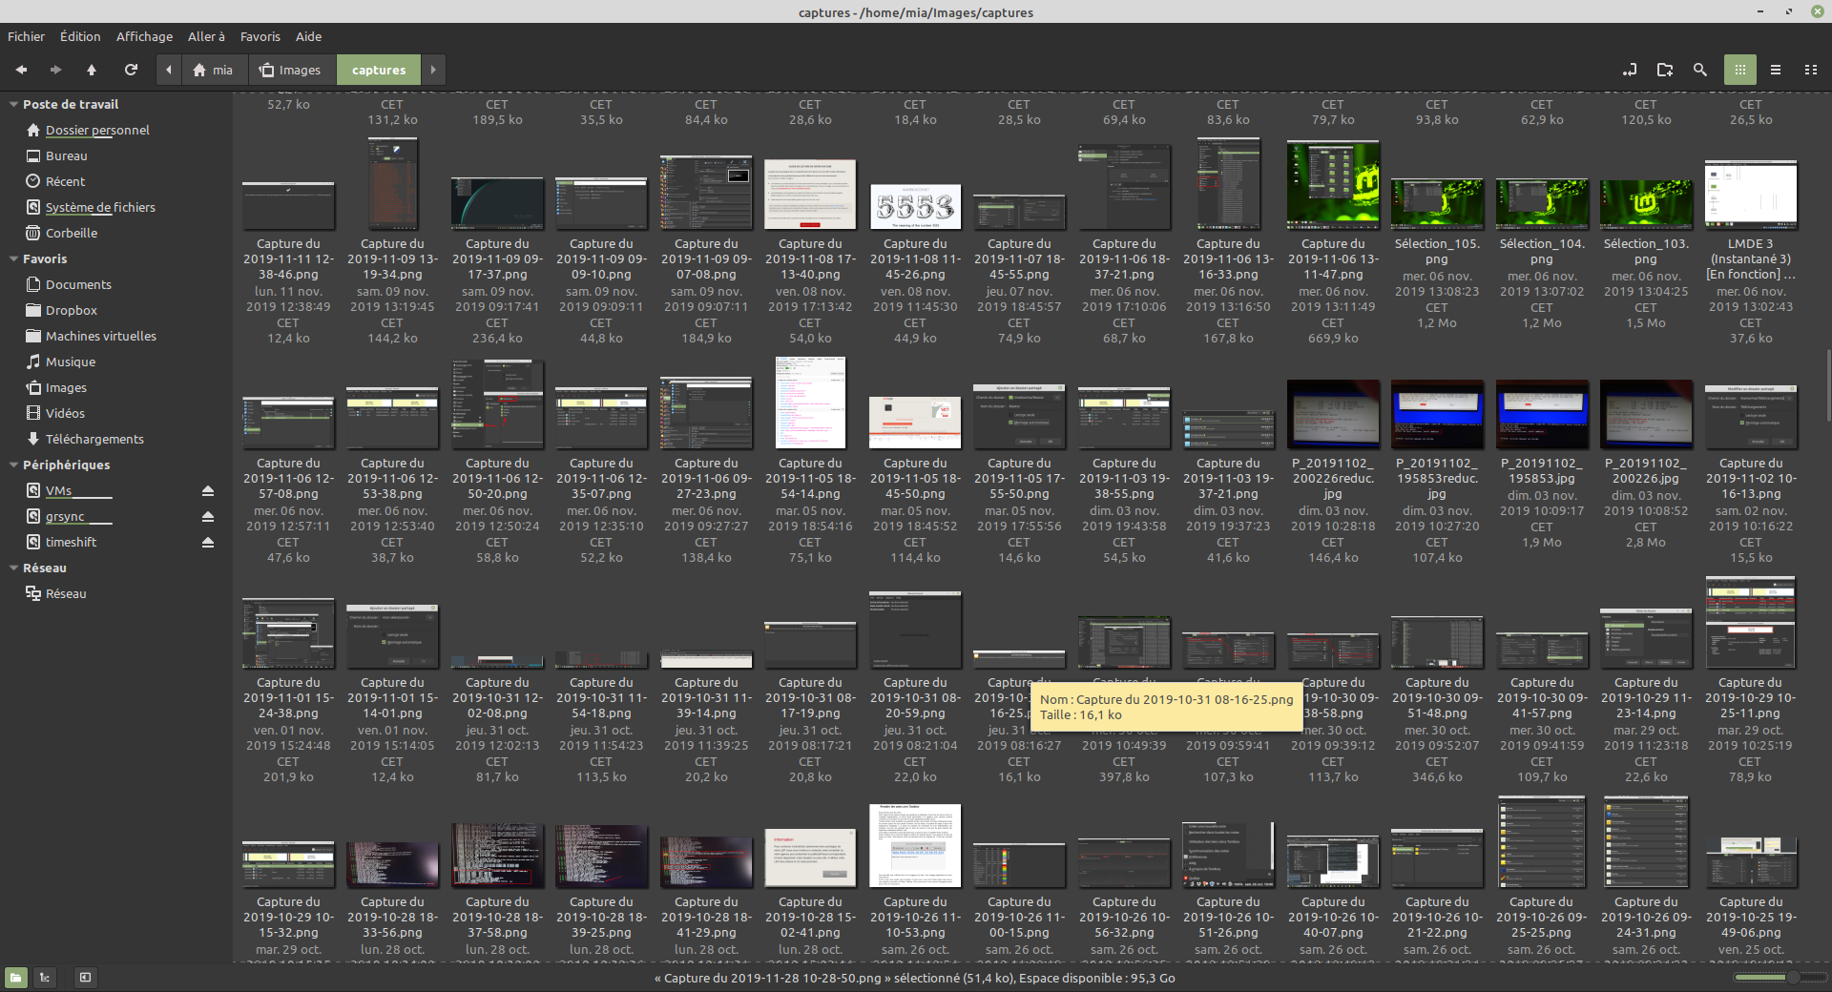Open the Affichage menu
The width and height of the screenshot is (1832, 992).
tap(144, 36)
